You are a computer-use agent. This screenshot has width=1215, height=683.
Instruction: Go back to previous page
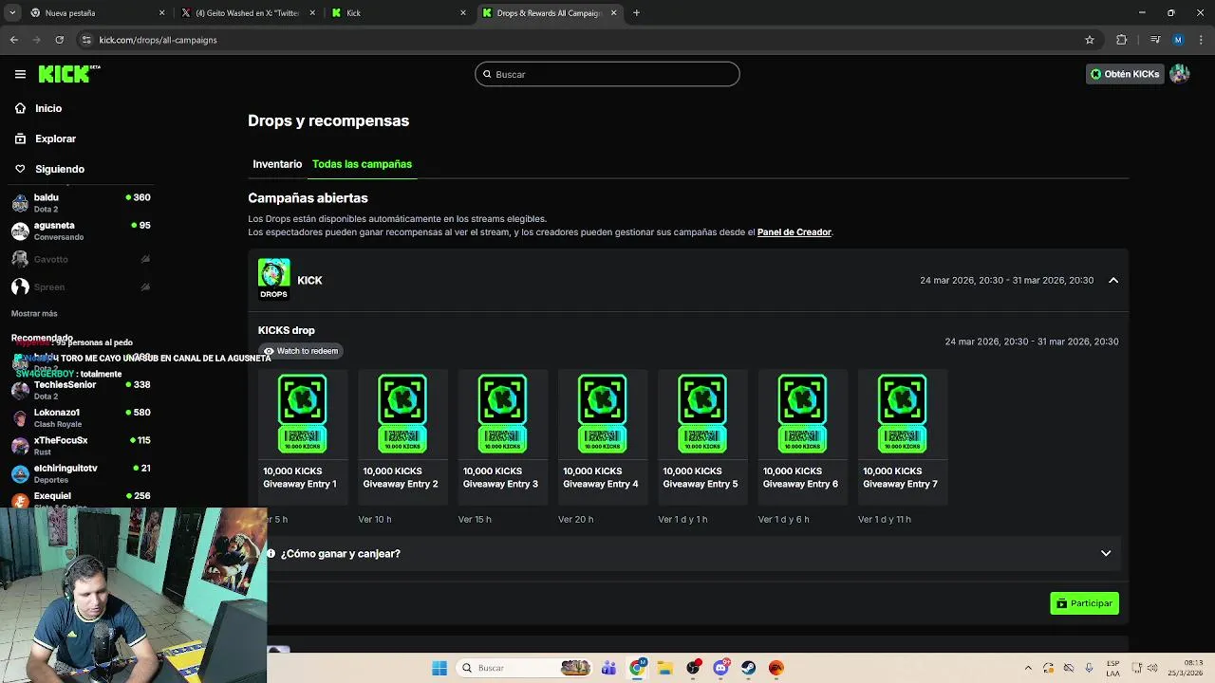13,40
